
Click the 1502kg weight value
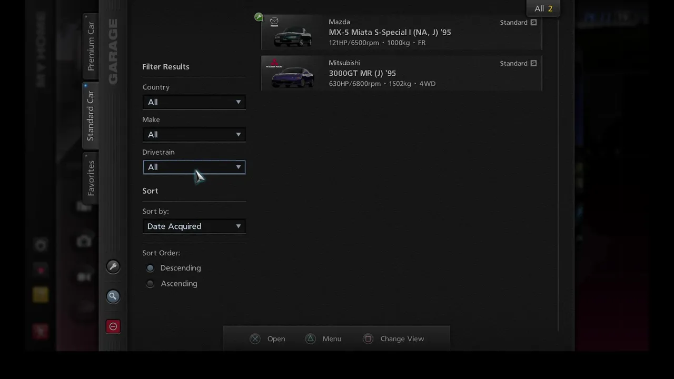click(400, 84)
